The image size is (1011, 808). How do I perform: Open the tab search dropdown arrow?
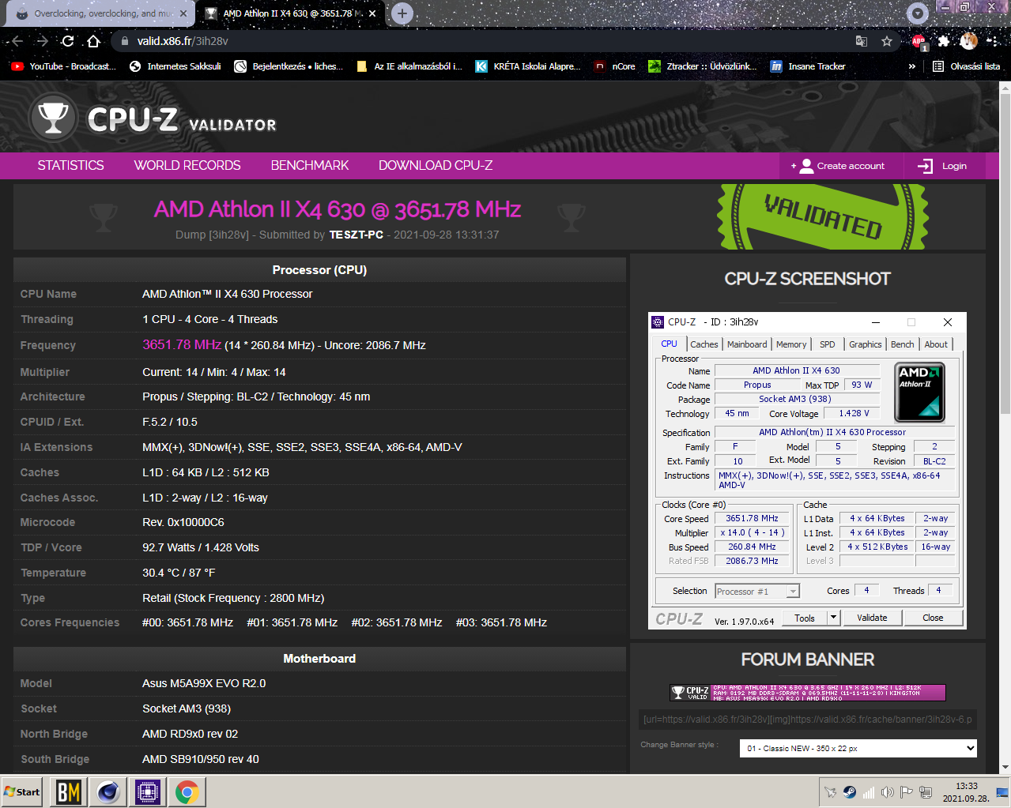(x=918, y=13)
